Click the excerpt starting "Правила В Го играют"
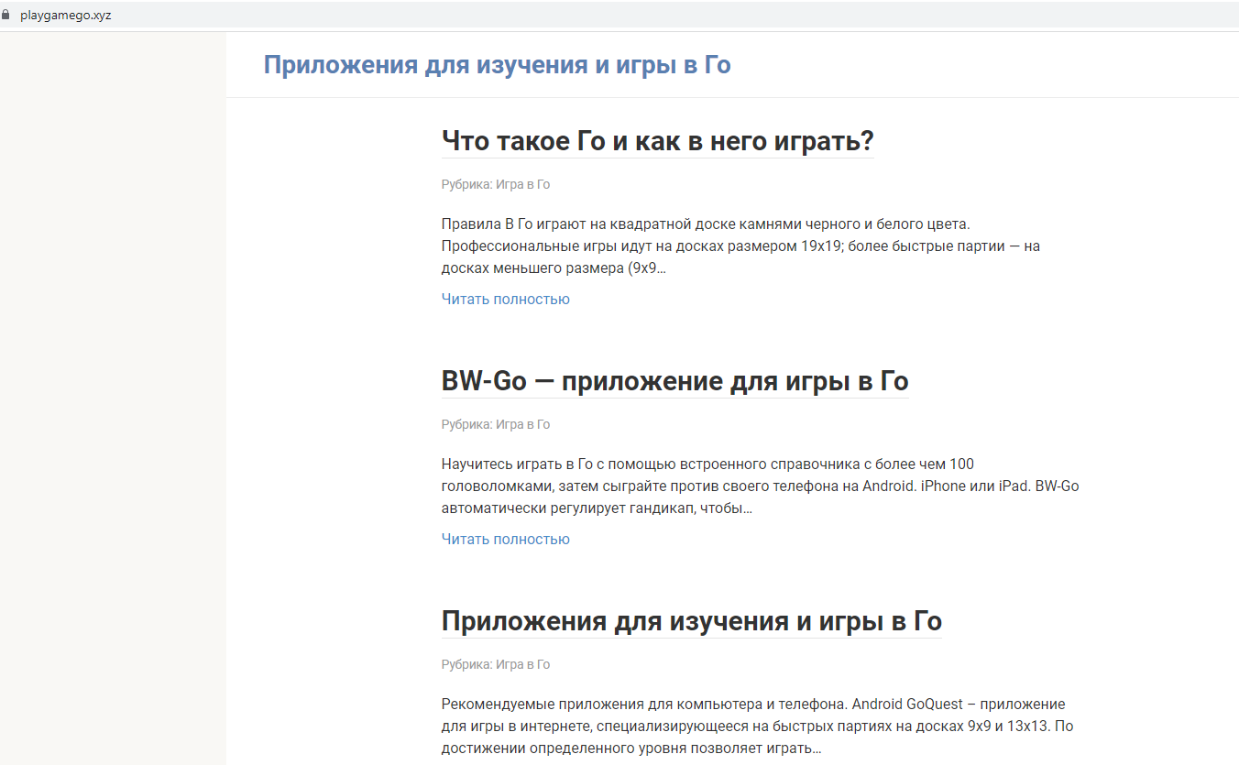The image size is (1239, 765). click(740, 246)
